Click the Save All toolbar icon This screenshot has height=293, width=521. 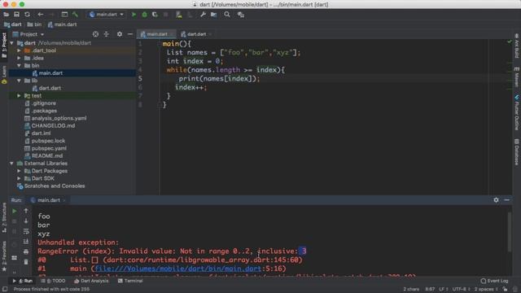16,15
